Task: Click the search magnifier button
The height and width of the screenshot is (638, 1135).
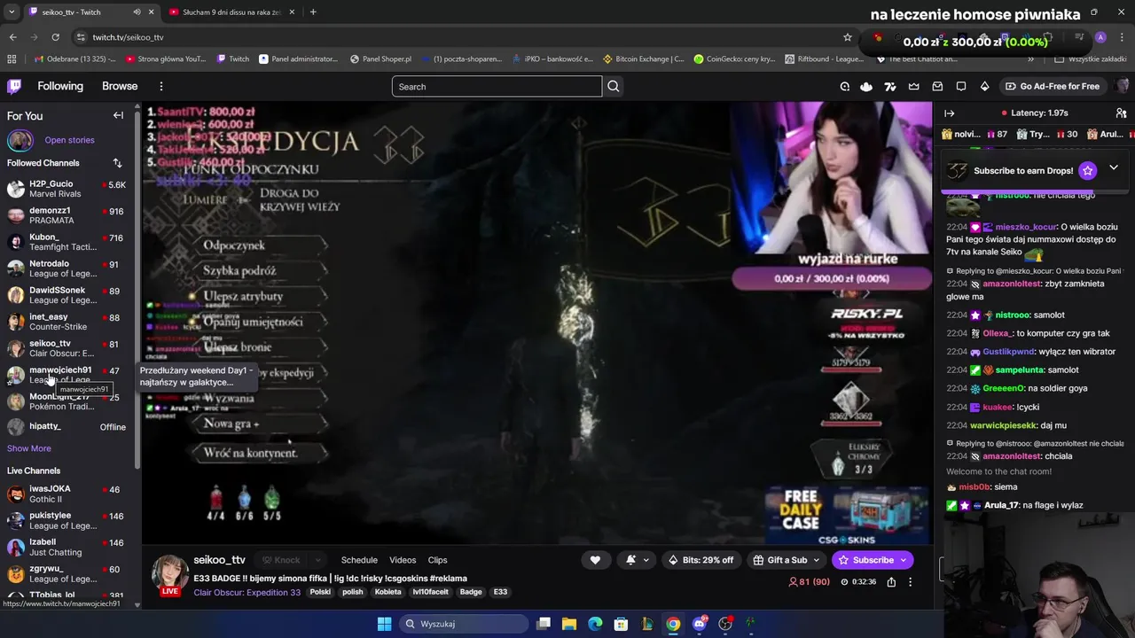Action: click(614, 86)
